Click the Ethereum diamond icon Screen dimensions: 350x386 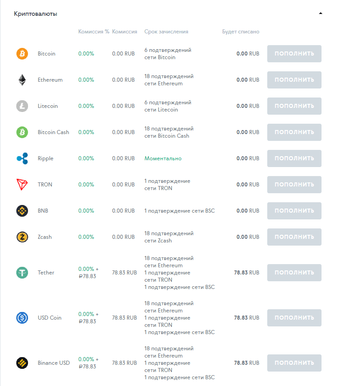22,80
